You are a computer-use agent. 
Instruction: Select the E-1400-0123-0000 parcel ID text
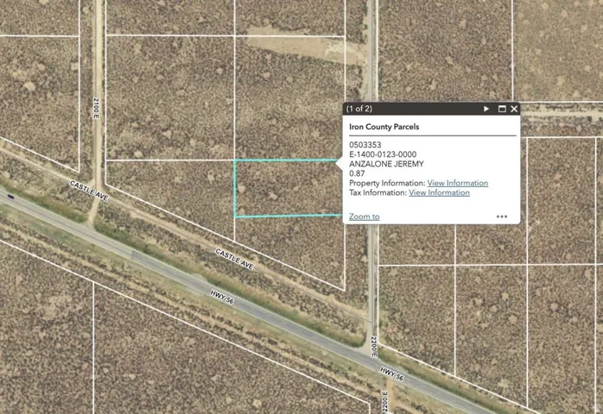(383, 154)
